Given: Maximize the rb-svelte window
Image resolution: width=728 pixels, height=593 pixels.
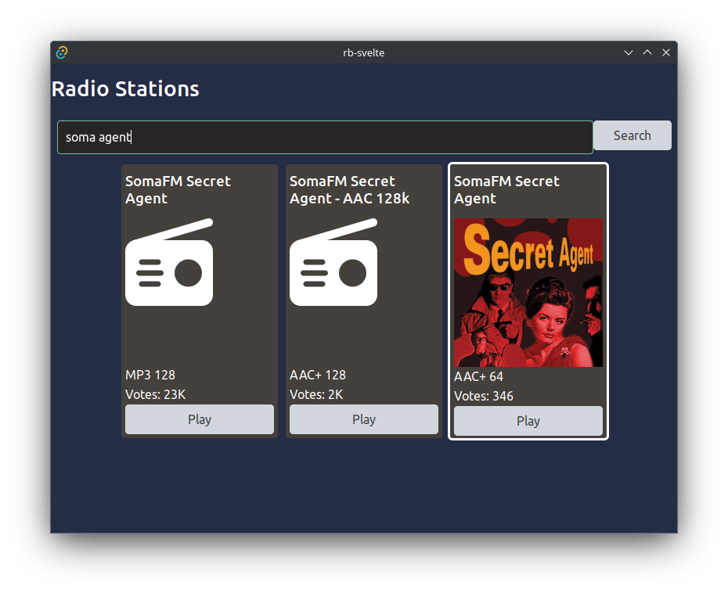Looking at the screenshot, I should (647, 52).
